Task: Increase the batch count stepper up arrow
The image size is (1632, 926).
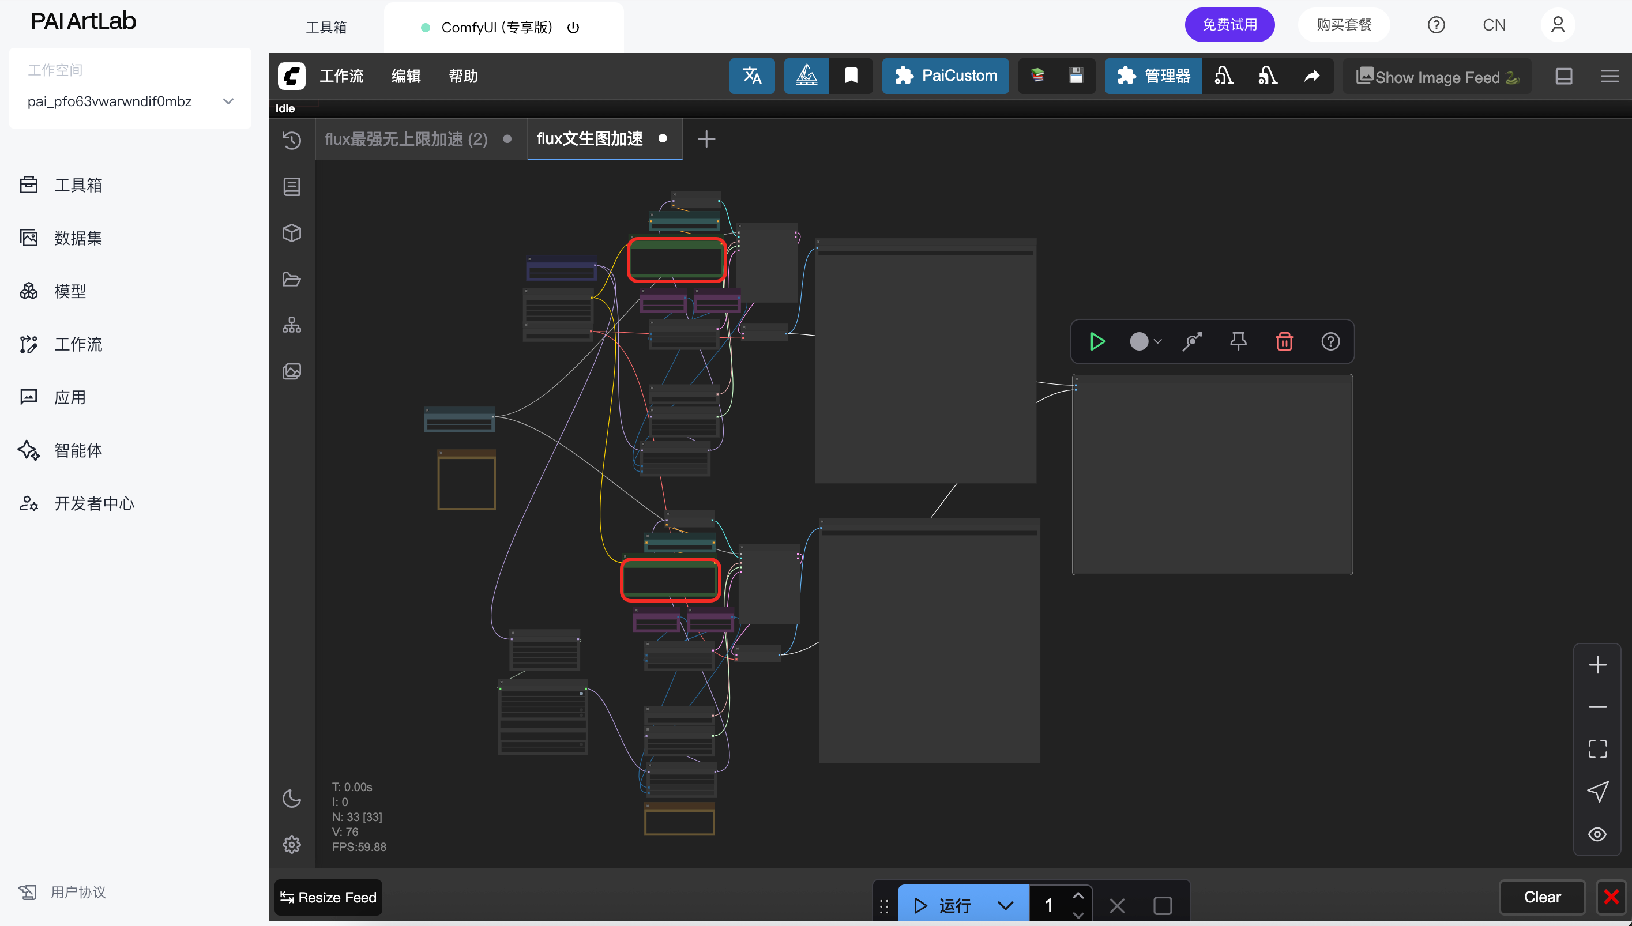Action: click(x=1078, y=895)
